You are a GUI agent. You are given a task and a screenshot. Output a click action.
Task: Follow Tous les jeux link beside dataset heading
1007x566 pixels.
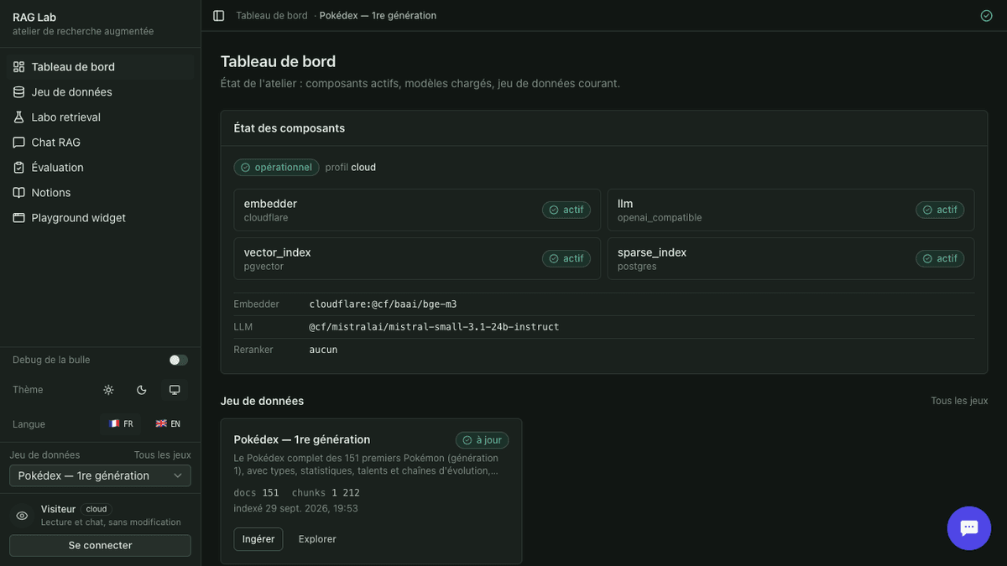pyautogui.click(x=959, y=401)
